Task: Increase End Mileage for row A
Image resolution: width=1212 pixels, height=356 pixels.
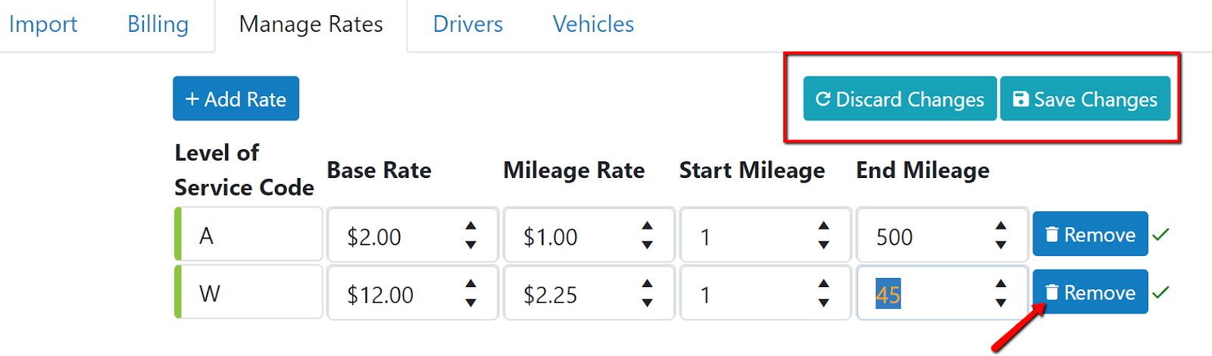Action: (1001, 226)
